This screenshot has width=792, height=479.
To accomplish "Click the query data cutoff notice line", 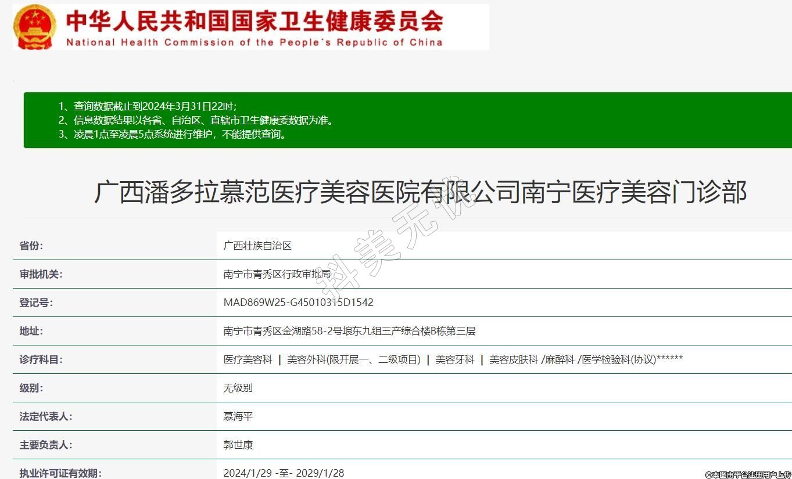I will click(148, 106).
